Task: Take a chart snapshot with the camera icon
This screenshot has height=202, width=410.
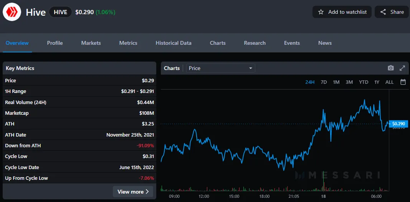Action: click(x=391, y=68)
